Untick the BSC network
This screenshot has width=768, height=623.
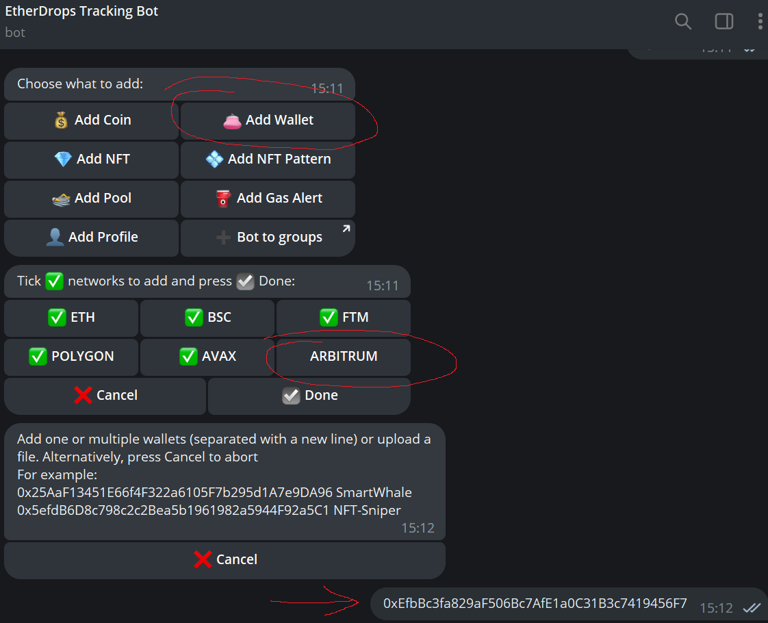click(x=207, y=318)
